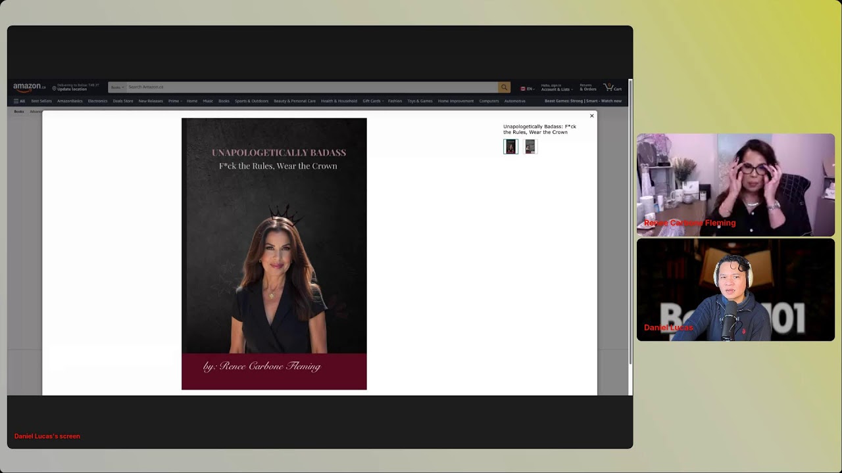The height and width of the screenshot is (473, 842).
Task: Open the All hamburger menu
Action: coord(19,101)
